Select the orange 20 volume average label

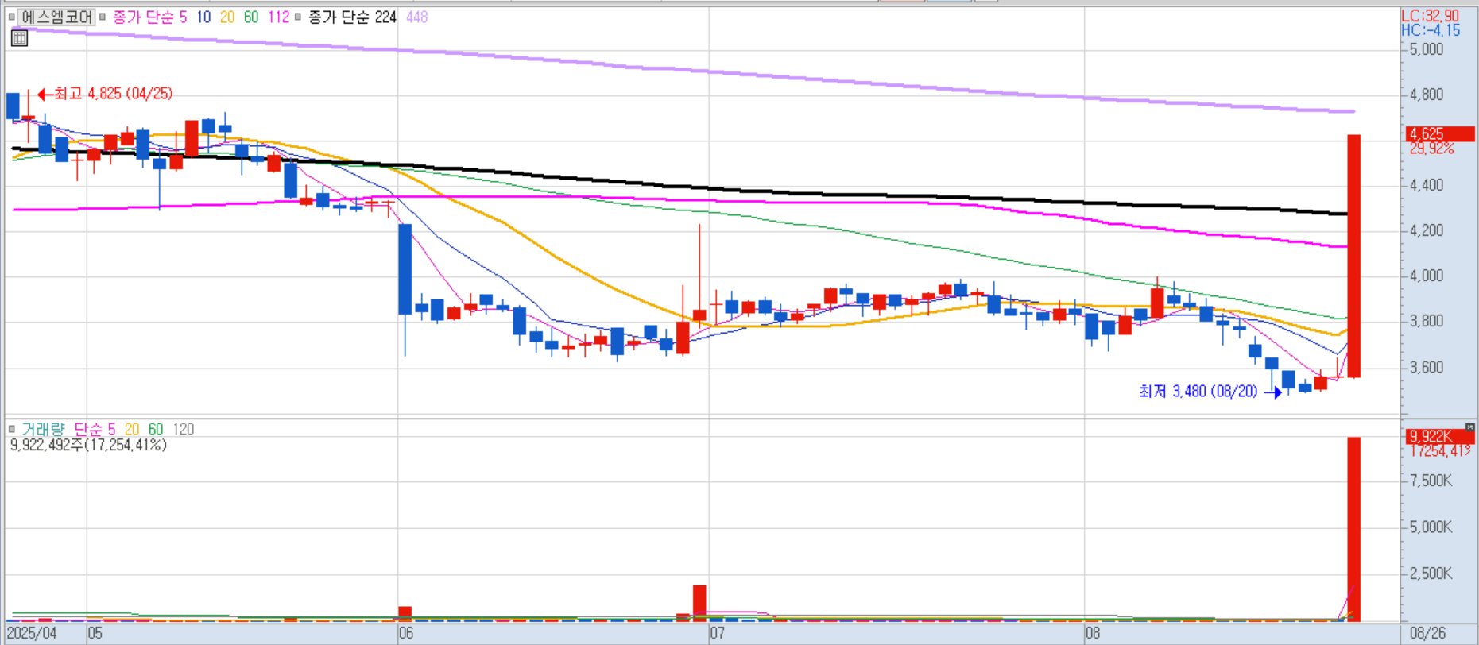[x=132, y=429]
